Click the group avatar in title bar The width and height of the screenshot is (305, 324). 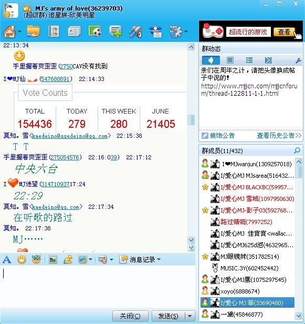10,11
